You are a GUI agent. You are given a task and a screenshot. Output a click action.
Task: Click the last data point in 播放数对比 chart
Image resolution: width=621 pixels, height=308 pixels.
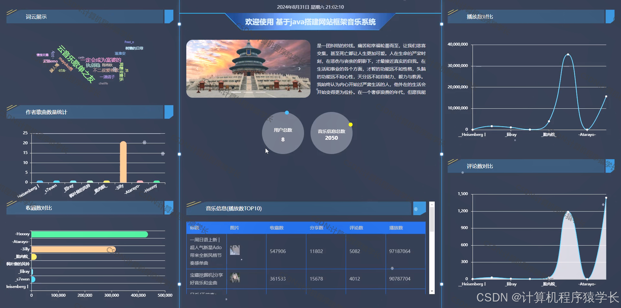[606, 96]
